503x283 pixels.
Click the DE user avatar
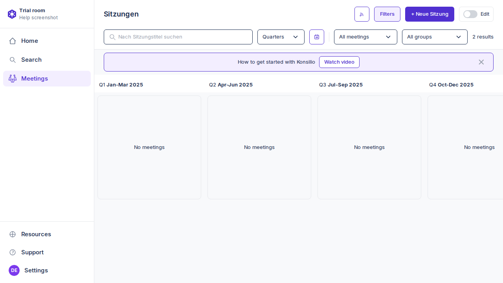[14, 270]
